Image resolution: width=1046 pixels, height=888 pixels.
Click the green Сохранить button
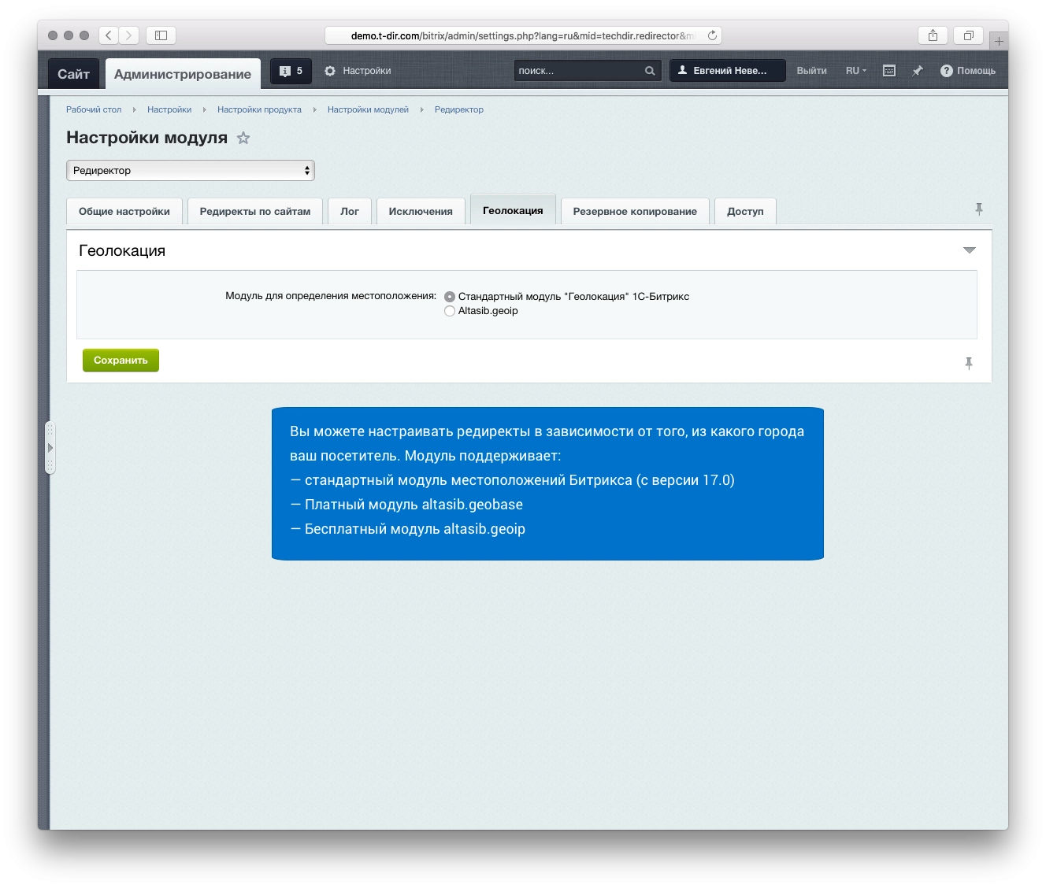pyautogui.click(x=121, y=360)
